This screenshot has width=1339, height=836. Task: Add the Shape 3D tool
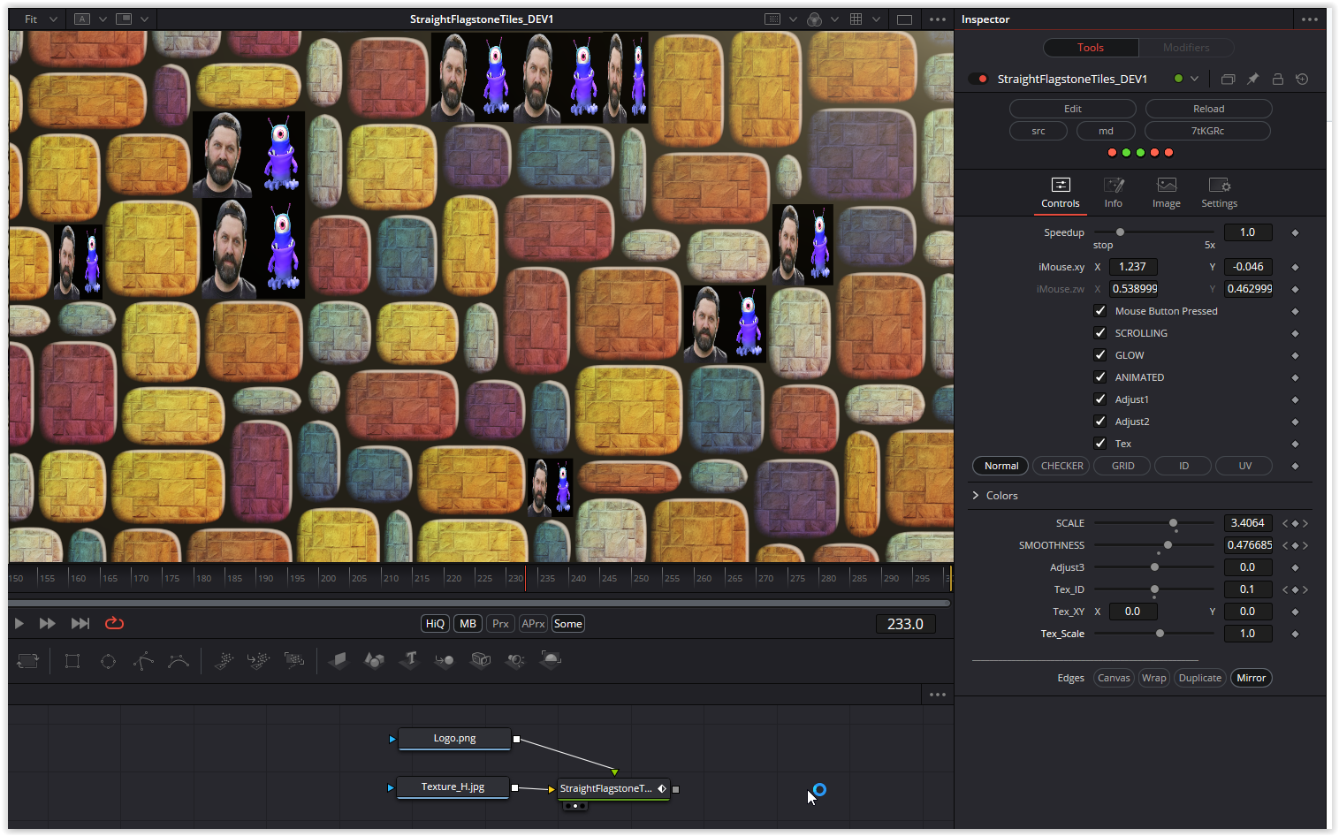coord(374,660)
